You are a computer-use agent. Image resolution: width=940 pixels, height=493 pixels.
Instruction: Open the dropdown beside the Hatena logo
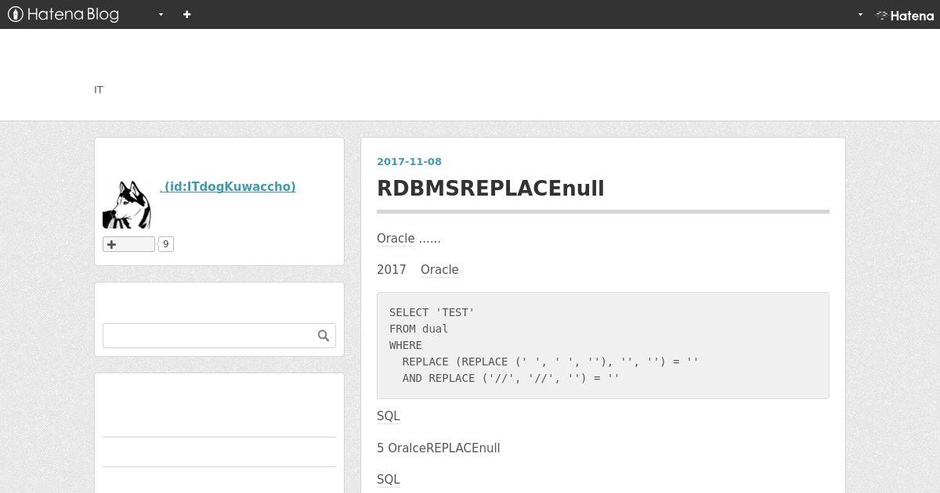click(x=860, y=14)
